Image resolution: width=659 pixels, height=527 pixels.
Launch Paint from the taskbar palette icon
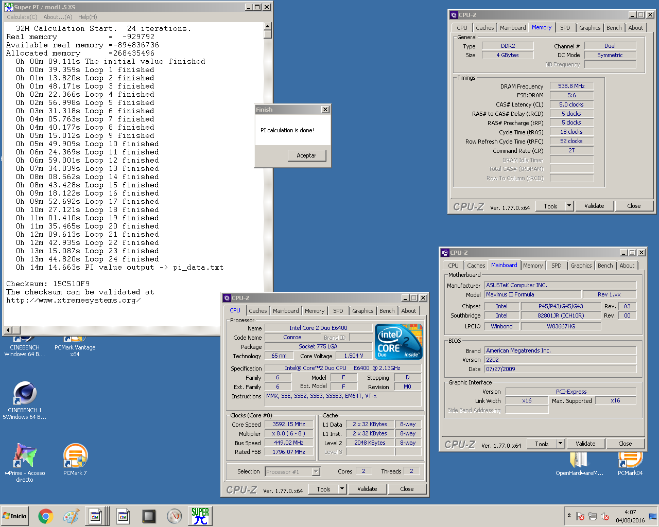click(x=71, y=516)
